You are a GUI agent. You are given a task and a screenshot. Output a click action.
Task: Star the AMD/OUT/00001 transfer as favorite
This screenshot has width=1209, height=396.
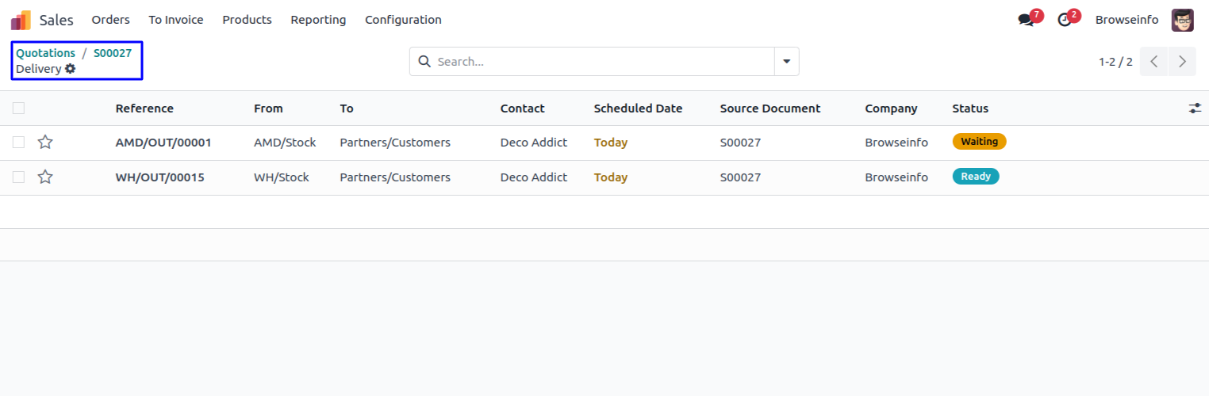tap(45, 143)
